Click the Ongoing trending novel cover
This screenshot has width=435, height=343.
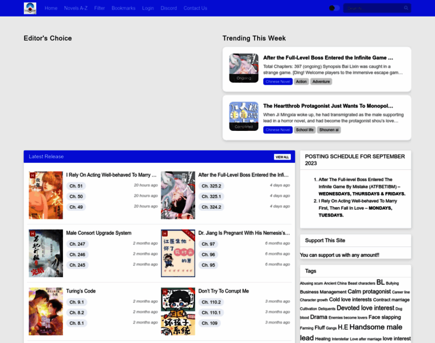pos(244,68)
